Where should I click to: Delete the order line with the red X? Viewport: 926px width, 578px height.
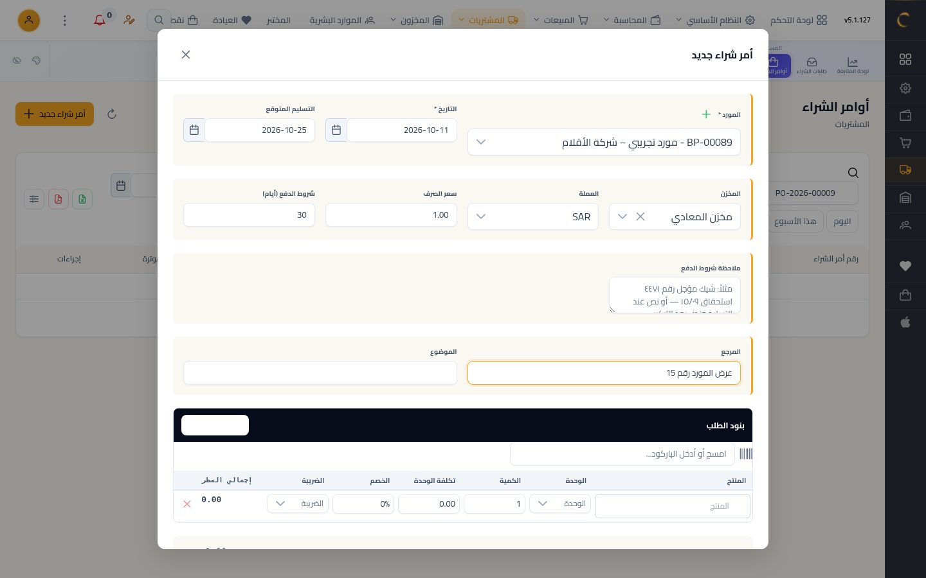[x=187, y=504]
